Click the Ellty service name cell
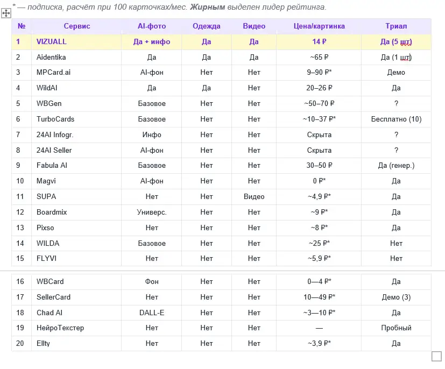Image resolution: width=445 pixels, height=369 pixels. coord(43,344)
